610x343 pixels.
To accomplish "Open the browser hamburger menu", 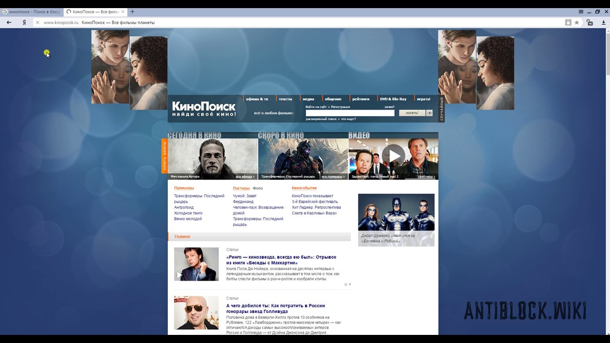I will point(581,11).
